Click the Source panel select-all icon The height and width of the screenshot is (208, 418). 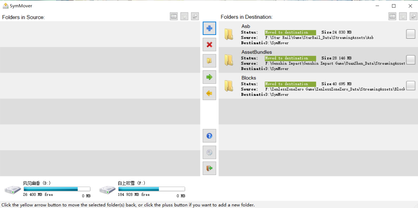coord(195,16)
